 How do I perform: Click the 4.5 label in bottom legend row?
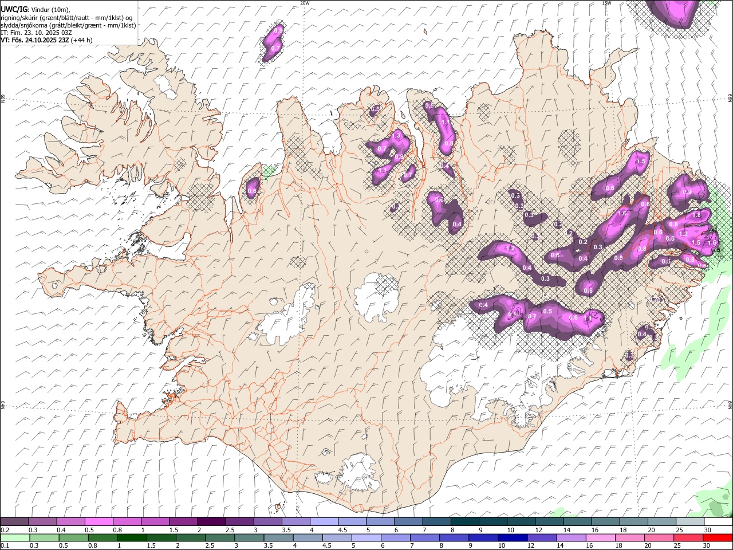326,545
